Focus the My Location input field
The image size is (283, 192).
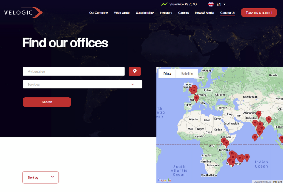(74, 71)
